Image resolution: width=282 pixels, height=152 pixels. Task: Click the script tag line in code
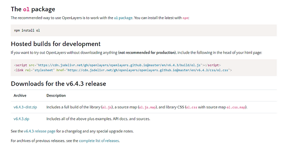[117, 65]
